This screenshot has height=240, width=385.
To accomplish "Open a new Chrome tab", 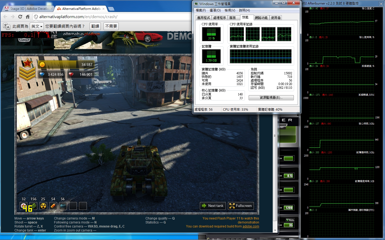I will [x=111, y=9].
